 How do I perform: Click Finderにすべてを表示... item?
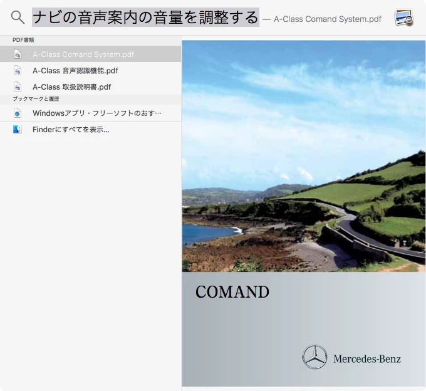(x=90, y=130)
